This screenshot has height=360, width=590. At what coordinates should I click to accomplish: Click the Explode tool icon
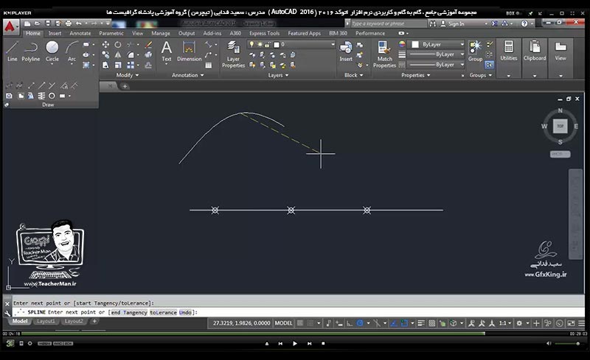(x=149, y=55)
